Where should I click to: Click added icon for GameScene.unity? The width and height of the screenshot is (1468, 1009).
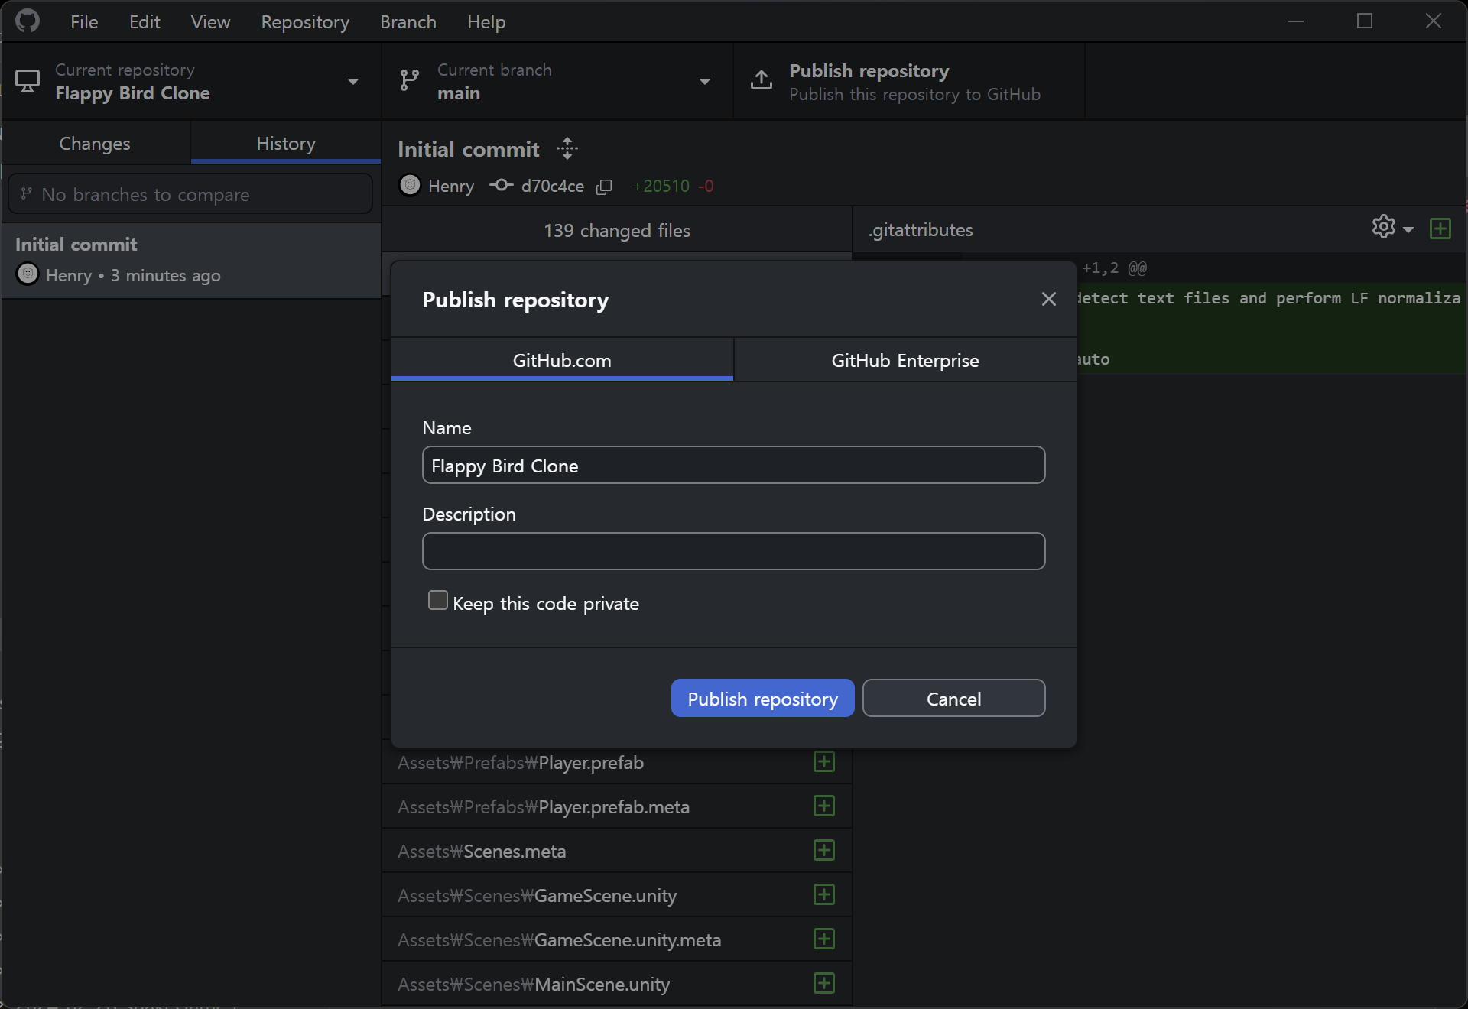click(x=824, y=895)
